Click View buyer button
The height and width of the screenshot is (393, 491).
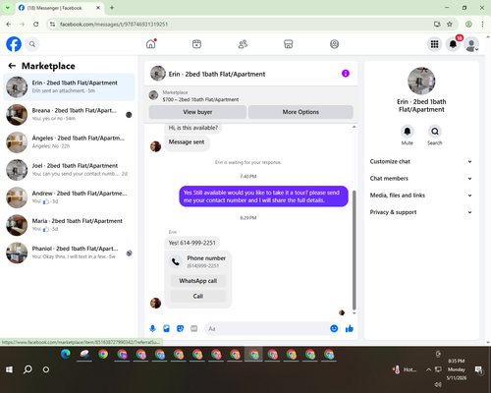pyautogui.click(x=197, y=112)
